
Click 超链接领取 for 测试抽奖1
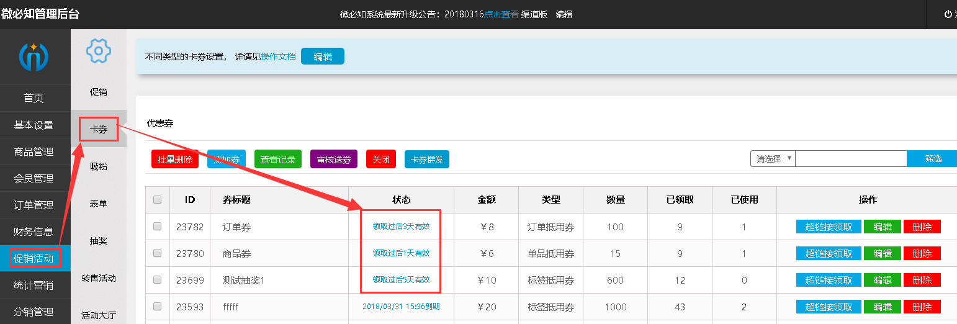click(x=829, y=280)
